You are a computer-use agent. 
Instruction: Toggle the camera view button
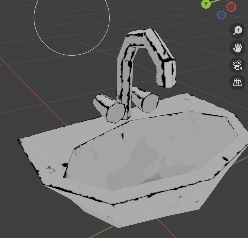pyautogui.click(x=237, y=65)
